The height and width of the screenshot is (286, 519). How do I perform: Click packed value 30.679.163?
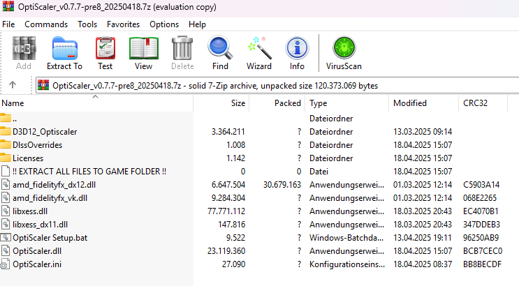(x=282, y=184)
